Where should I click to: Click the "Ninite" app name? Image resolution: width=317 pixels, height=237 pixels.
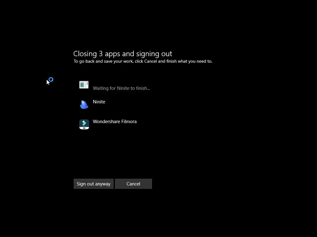(x=99, y=102)
